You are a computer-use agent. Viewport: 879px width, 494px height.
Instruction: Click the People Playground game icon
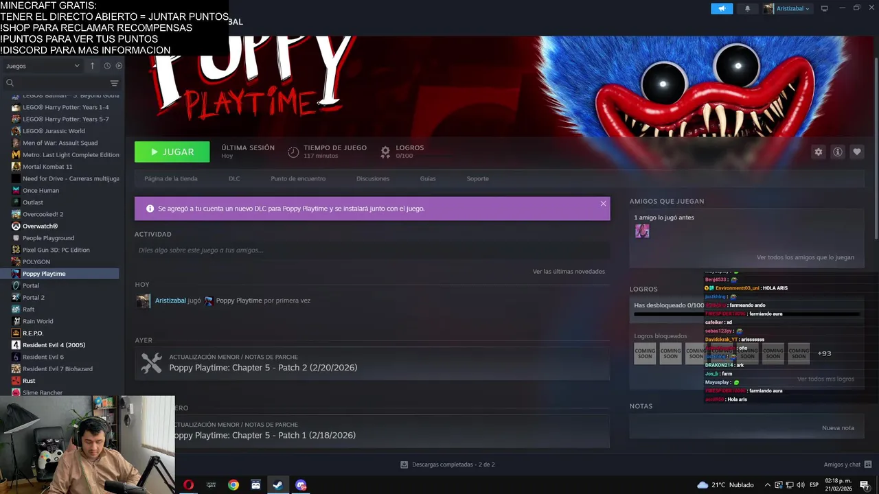(16, 238)
